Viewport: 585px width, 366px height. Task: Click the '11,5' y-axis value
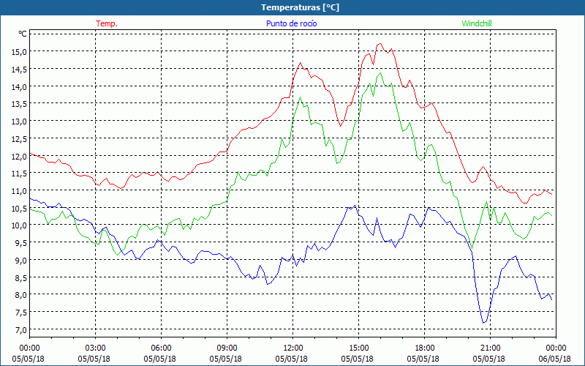[20, 173]
